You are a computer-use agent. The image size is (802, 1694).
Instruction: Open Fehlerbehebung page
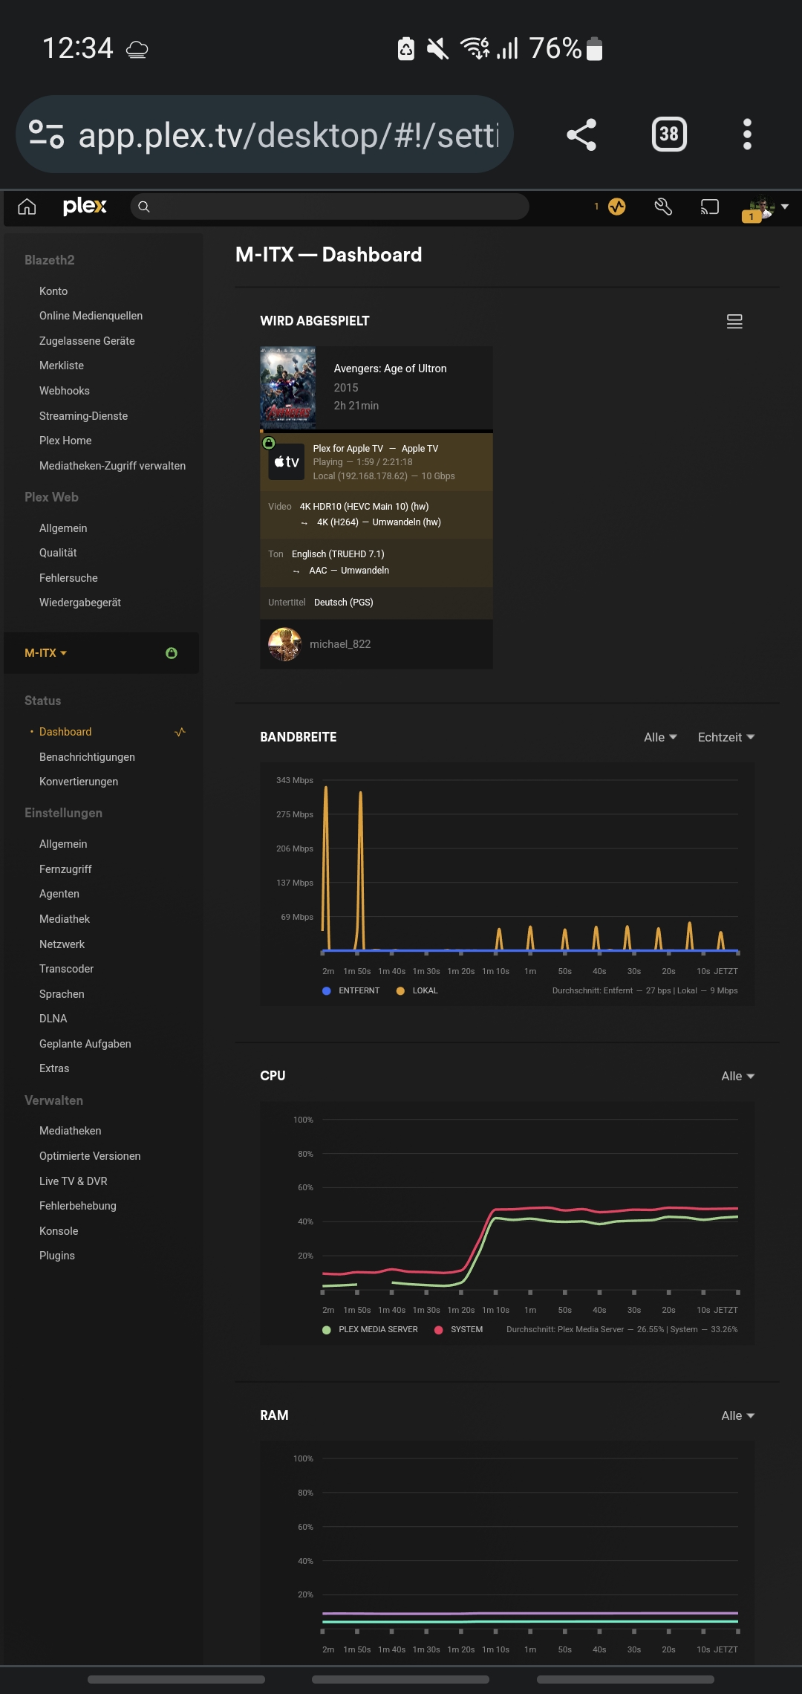click(x=78, y=1206)
